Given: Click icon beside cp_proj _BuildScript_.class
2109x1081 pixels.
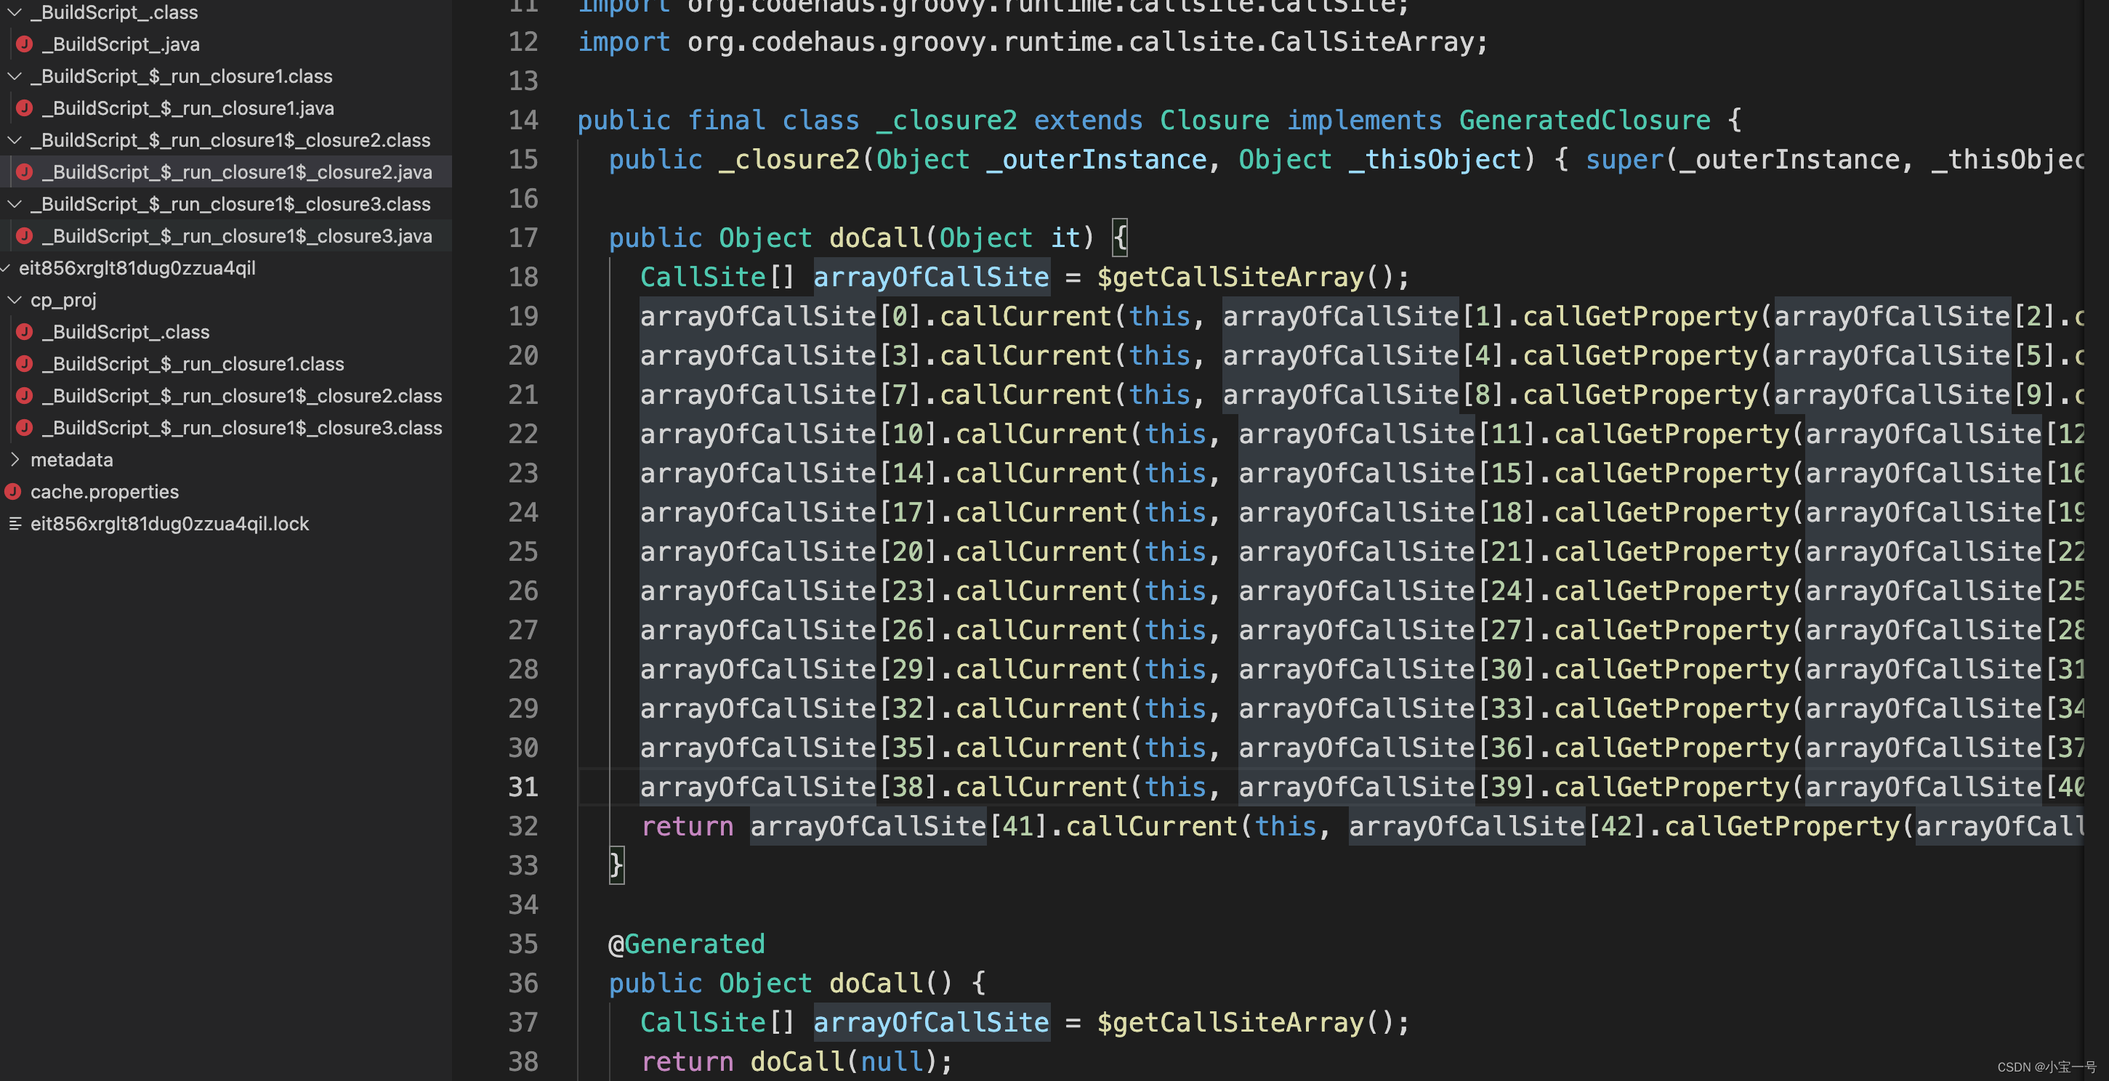Looking at the screenshot, I should point(25,331).
